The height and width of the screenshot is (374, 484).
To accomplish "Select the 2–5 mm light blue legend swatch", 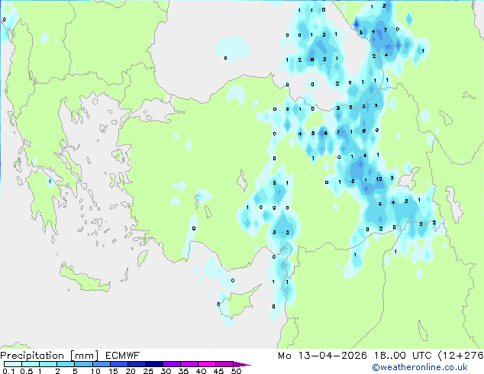I will [x=66, y=364].
